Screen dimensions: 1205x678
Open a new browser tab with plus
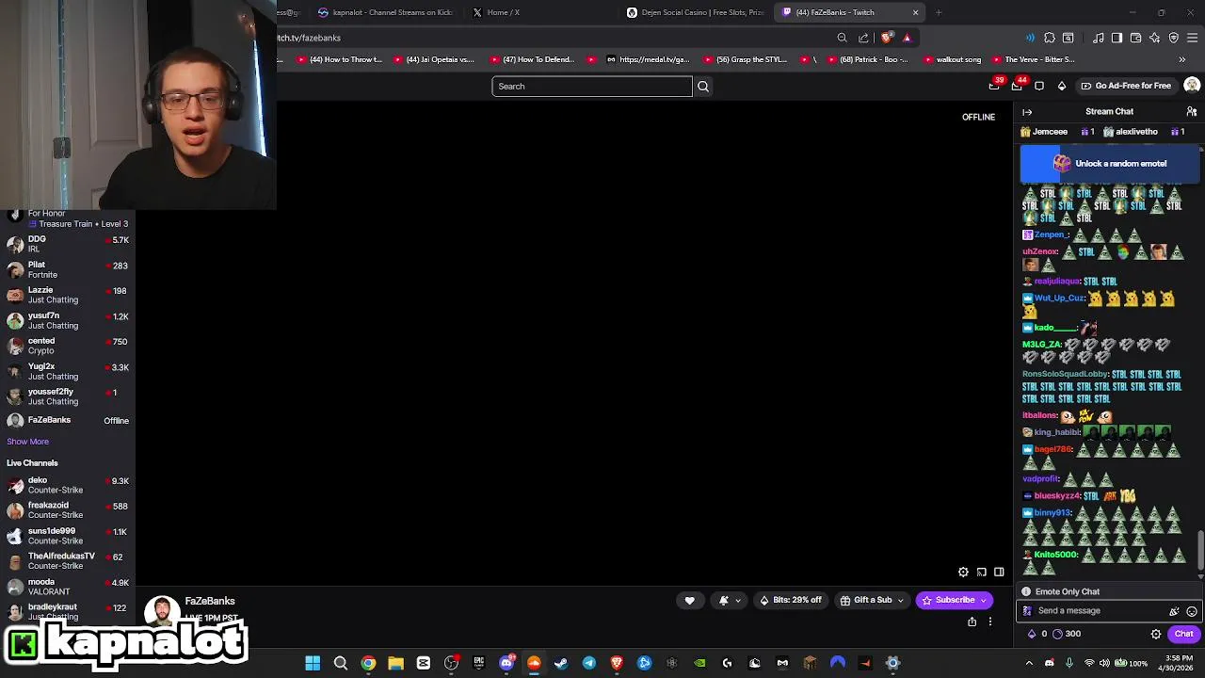coord(939,12)
